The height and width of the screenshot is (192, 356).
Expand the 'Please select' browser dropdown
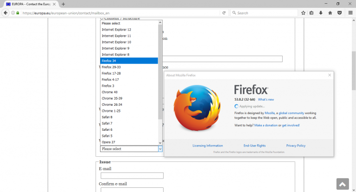[x=131, y=149]
